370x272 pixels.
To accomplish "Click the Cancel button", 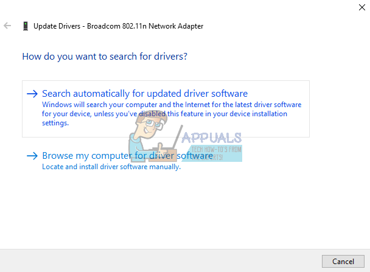I will [x=343, y=261].
